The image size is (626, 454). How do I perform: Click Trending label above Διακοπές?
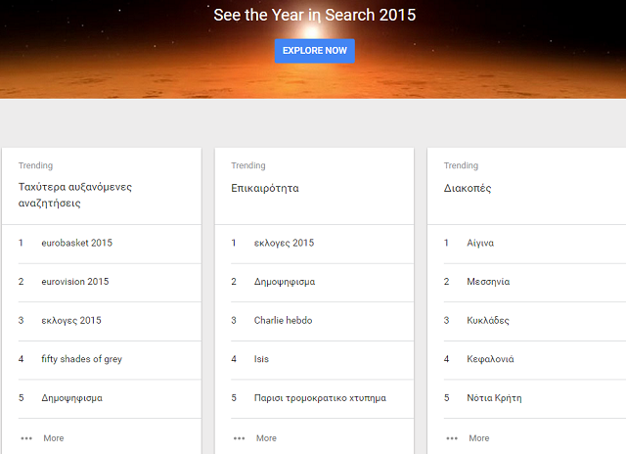[x=461, y=165]
